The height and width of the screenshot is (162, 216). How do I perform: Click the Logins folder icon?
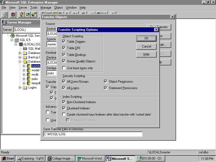[x=25, y=87]
